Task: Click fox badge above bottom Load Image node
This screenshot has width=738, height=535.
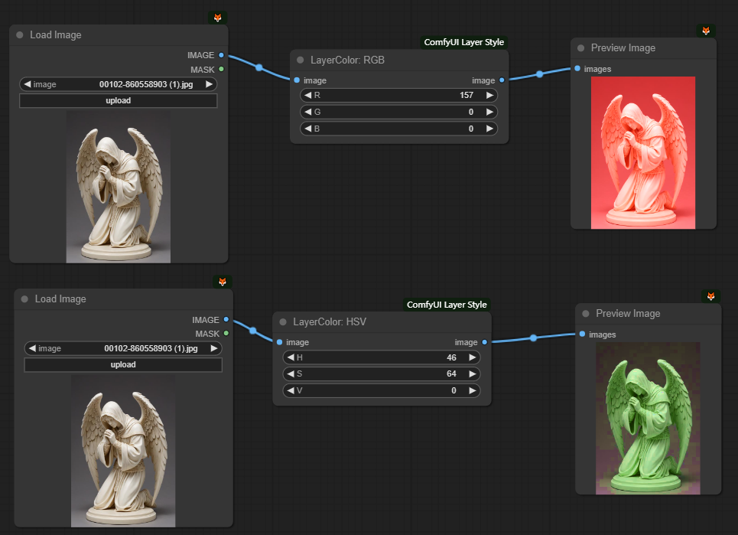Action: click(x=223, y=282)
